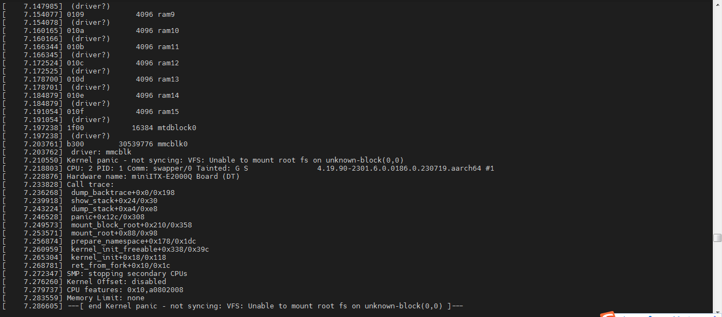The height and width of the screenshot is (317, 722).
Task: Click the 'mount_block_root+0x210/0x358' trace entry
Action: [x=131, y=225]
